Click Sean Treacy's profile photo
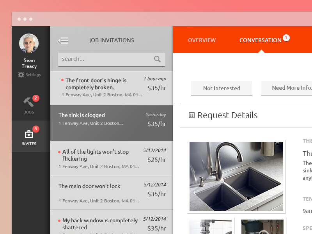The image size is (312, 234). point(29,43)
